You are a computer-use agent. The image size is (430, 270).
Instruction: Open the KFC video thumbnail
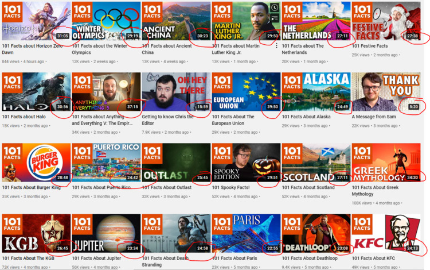[386, 233]
